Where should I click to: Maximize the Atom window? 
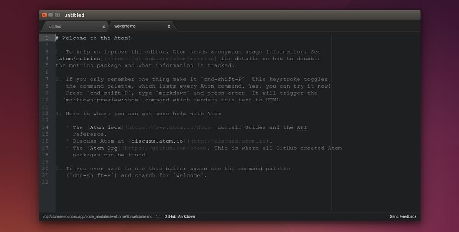coord(57,15)
